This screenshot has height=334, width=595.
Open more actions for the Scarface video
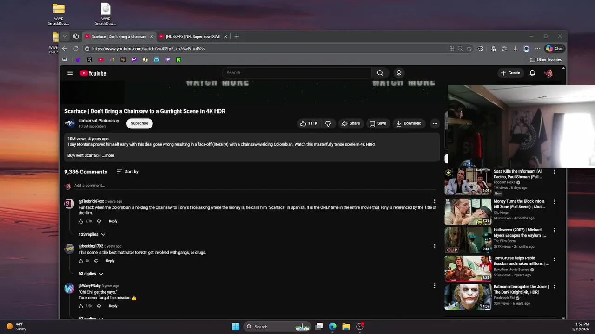(435, 123)
